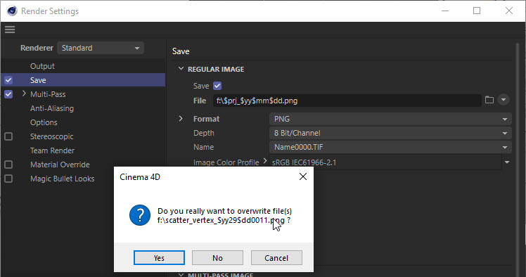The height and width of the screenshot is (277, 526).
Task: Select the Material Override settings page
Action: pyautogui.click(x=60, y=165)
